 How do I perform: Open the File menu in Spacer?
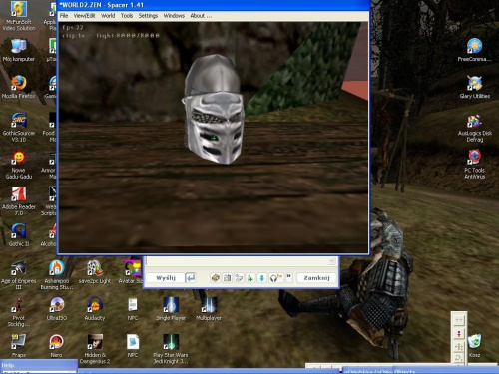64,16
